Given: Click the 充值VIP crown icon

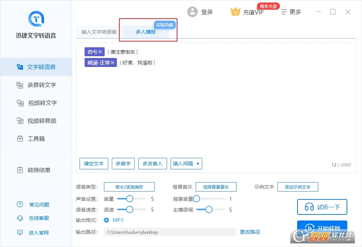Looking at the screenshot, I should 235,11.
